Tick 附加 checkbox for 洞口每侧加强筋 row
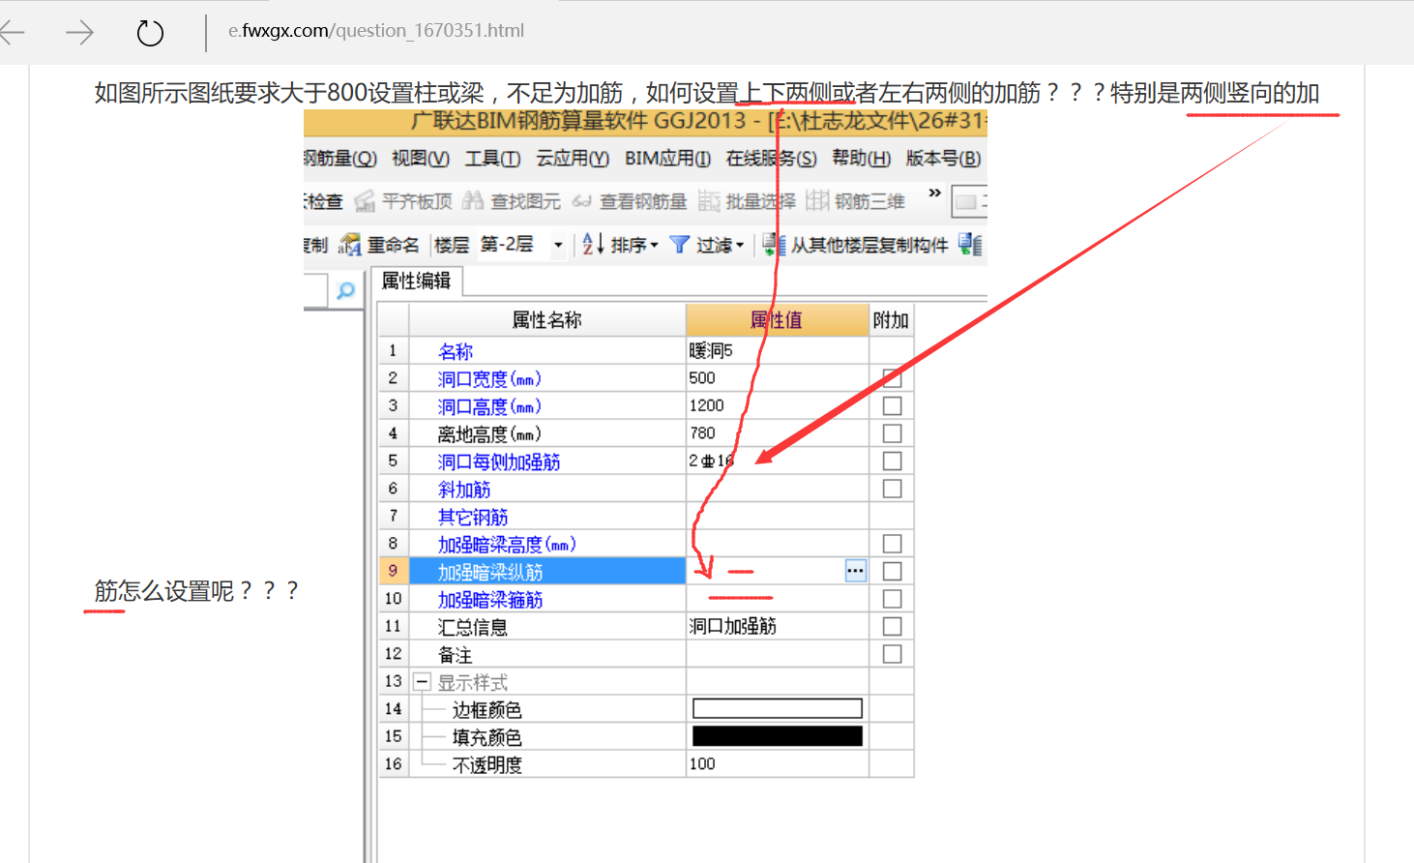The height and width of the screenshot is (863, 1414). click(892, 461)
